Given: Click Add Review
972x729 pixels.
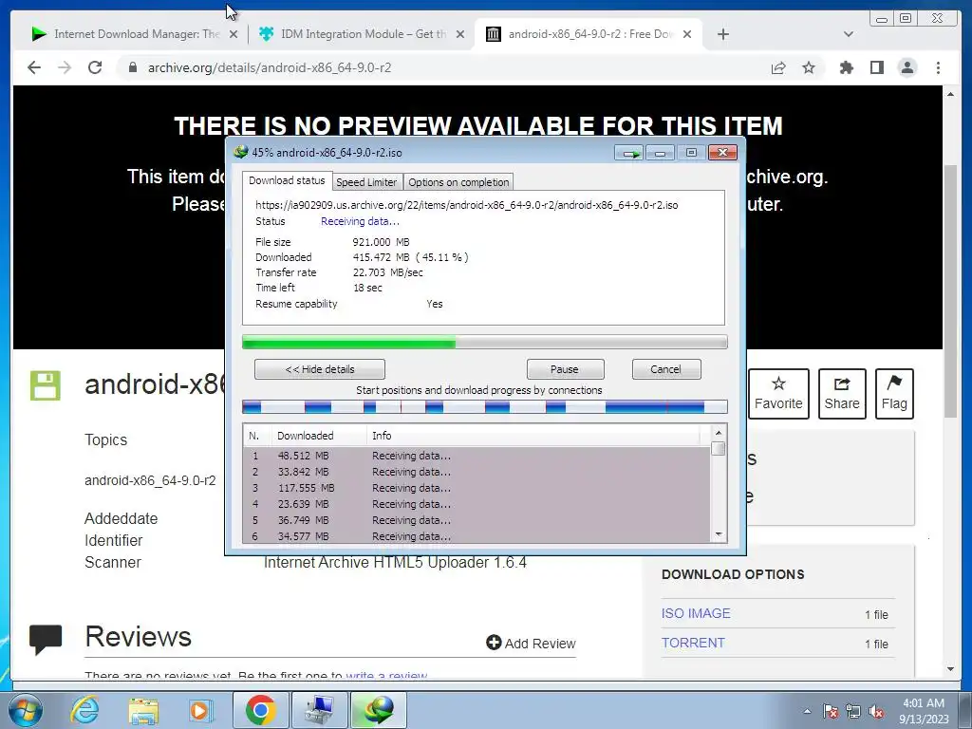Looking at the screenshot, I should point(532,643).
